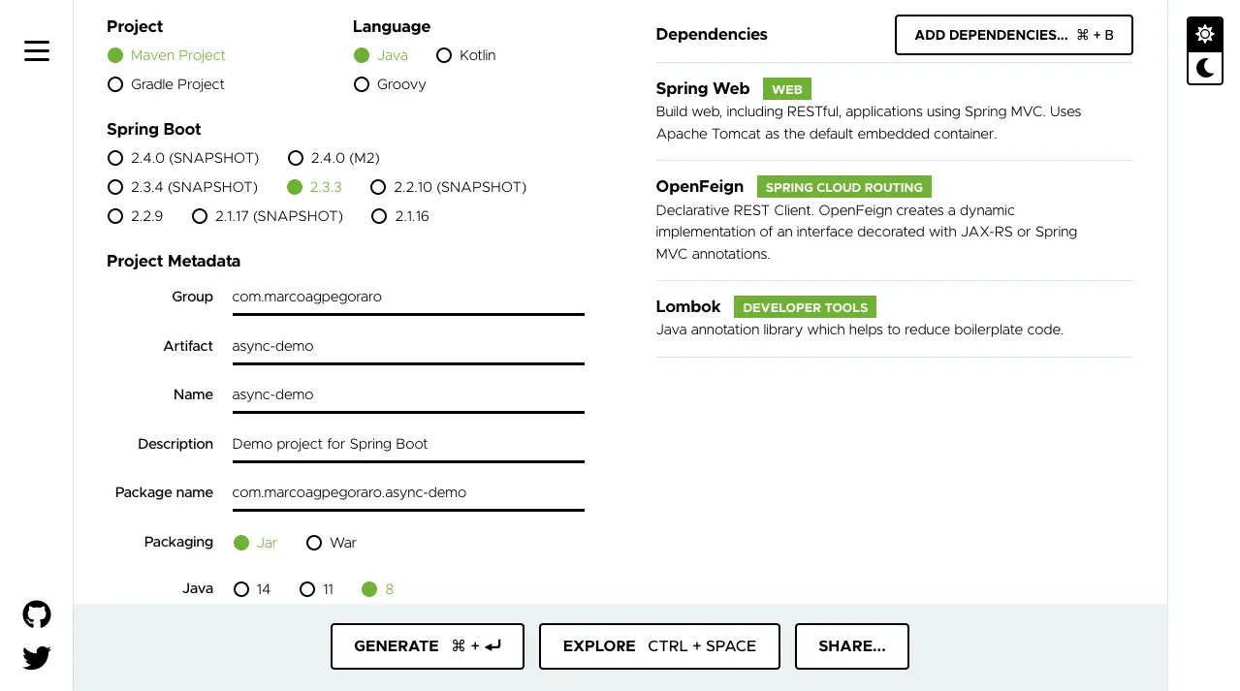The image size is (1240, 691).
Task: Click the SHARE... button
Action: (x=852, y=646)
